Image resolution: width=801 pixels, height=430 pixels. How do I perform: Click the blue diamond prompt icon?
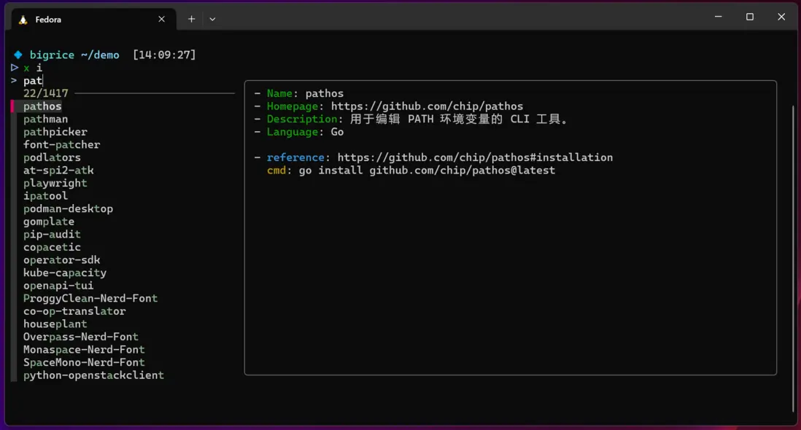[18, 55]
